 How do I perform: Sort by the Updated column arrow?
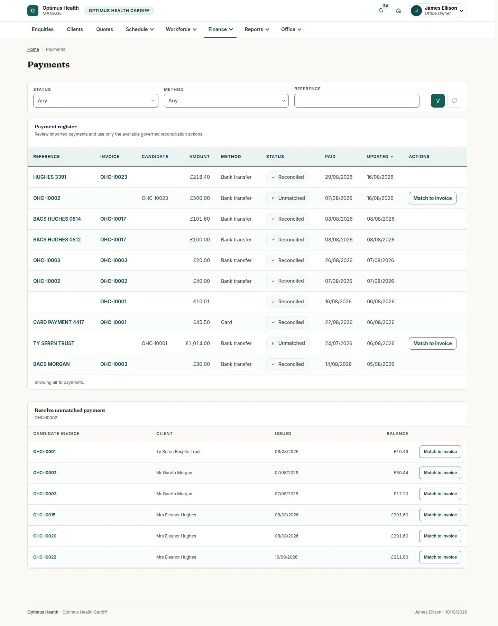click(x=392, y=157)
